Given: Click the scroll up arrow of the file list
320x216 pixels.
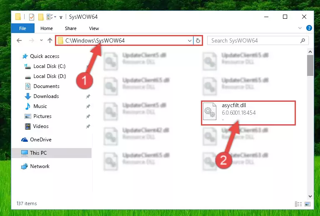Looking at the screenshot, I should [x=310, y=52].
